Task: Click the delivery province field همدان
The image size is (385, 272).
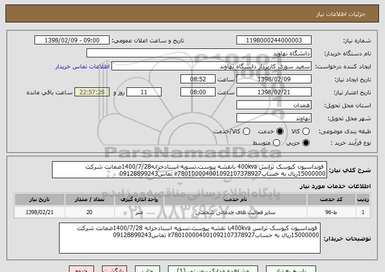Action: (x=274, y=105)
